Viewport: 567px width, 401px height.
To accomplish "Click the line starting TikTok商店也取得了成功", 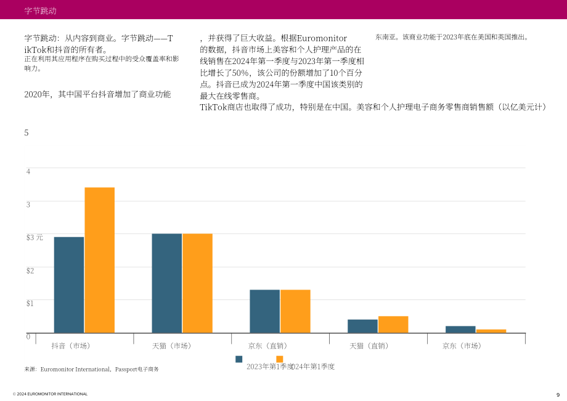I will (x=373, y=107).
